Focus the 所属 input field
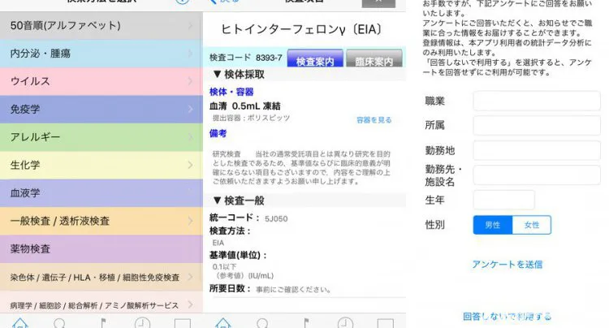609x328 pixels. click(x=537, y=125)
